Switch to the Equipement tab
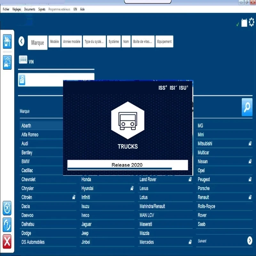256x256 pixels. tap(164, 42)
